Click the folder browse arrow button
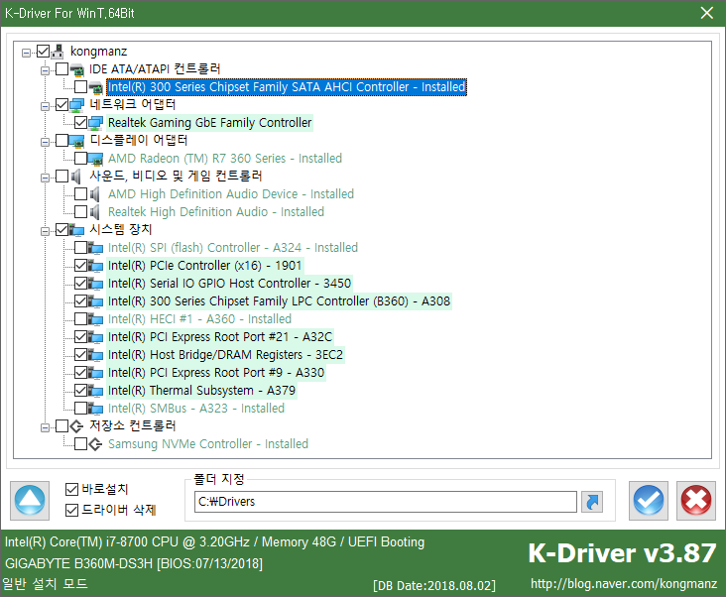 (592, 502)
